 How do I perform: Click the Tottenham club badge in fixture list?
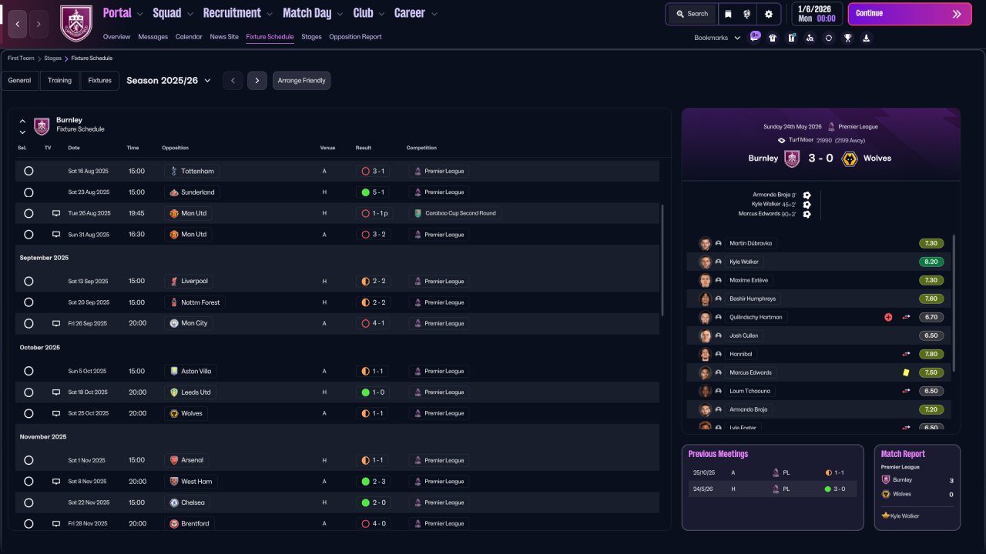click(174, 171)
